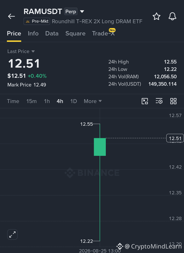Image resolution: width=184 pixels, height=253 pixels.
Task: Switch to the Data tab
Action: tap(52, 34)
